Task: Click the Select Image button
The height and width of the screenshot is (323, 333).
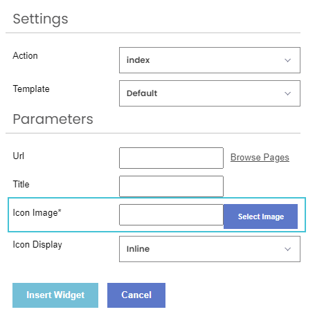Action: coord(260,216)
